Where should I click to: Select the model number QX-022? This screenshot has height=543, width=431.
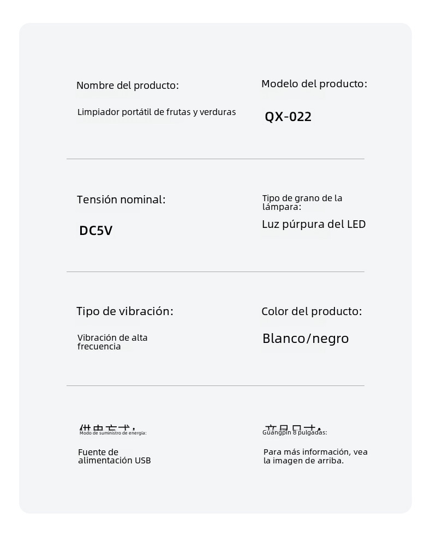pyautogui.click(x=288, y=117)
